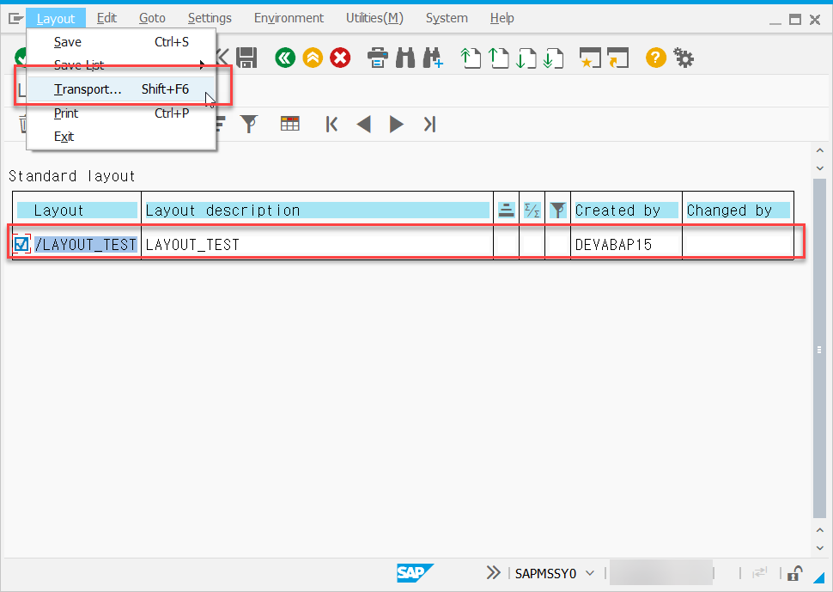Click the new session star window icon
This screenshot has height=592, width=833.
590,58
